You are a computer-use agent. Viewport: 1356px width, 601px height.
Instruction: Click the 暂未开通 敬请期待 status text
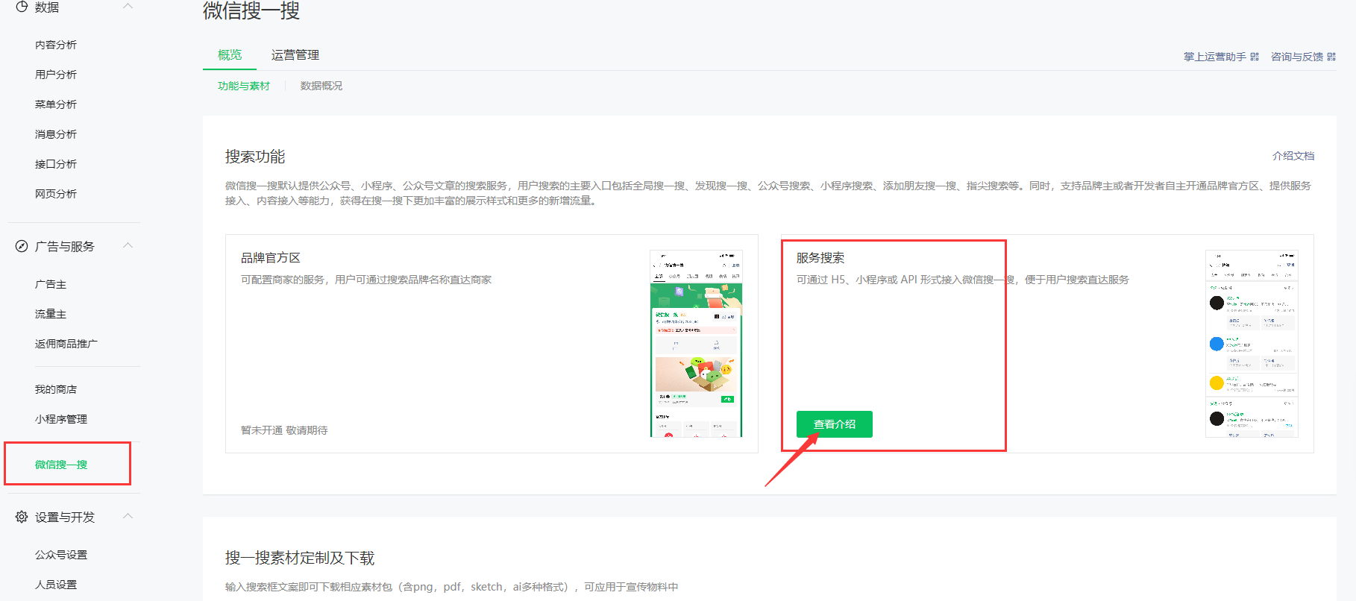click(284, 430)
